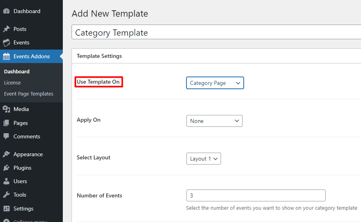
Task: Open Event Page Templates submenu link
Action: point(29,94)
